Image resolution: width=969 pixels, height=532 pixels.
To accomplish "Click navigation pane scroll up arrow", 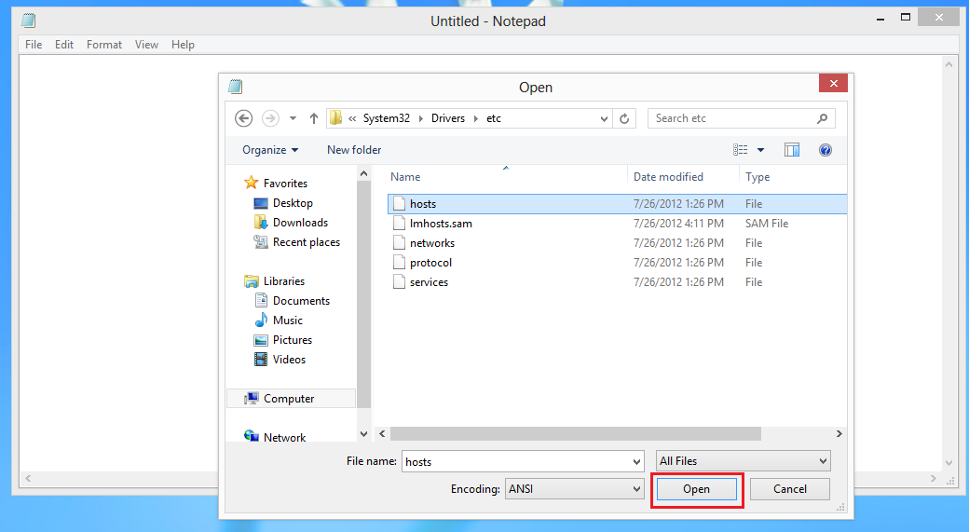I will tap(363, 173).
